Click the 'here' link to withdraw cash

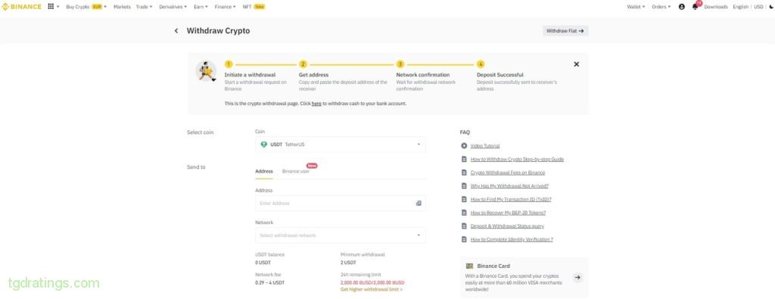point(316,104)
